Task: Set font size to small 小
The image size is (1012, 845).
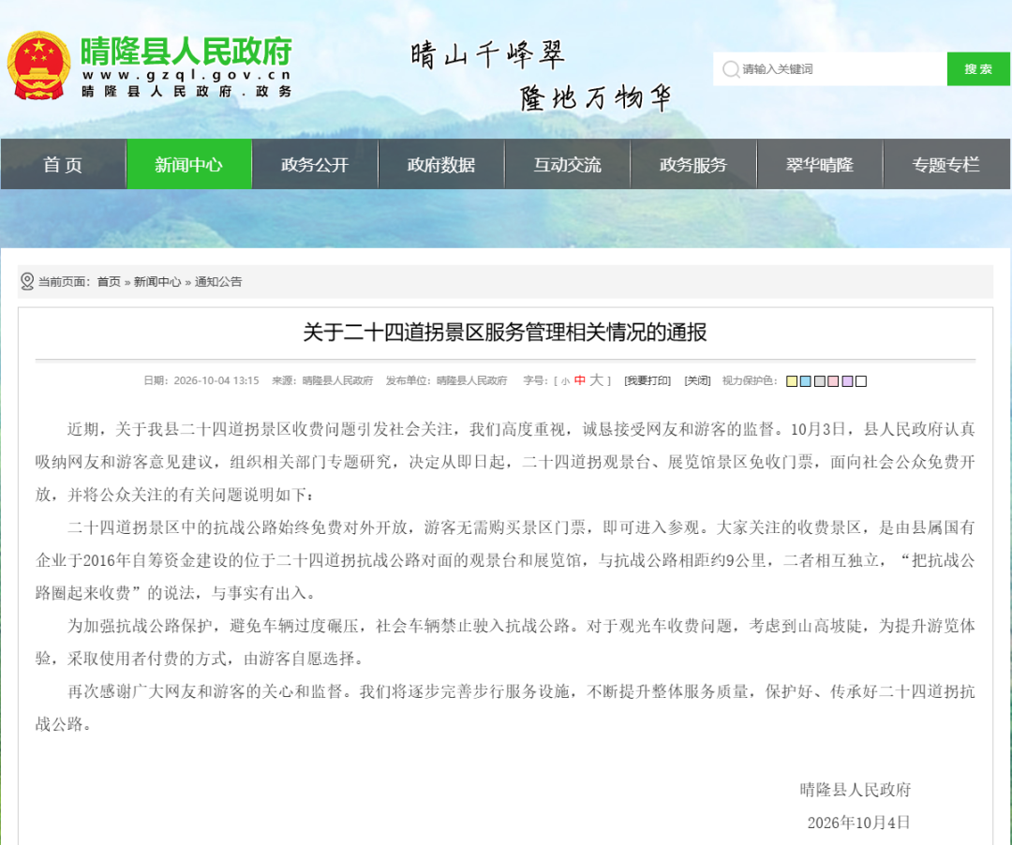Action: (565, 381)
